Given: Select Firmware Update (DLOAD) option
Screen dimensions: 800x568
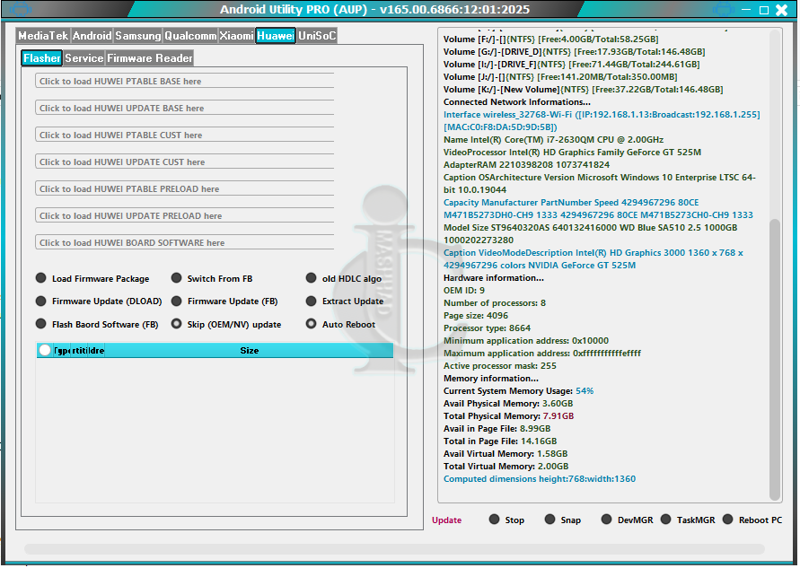Looking at the screenshot, I should 41,301.
